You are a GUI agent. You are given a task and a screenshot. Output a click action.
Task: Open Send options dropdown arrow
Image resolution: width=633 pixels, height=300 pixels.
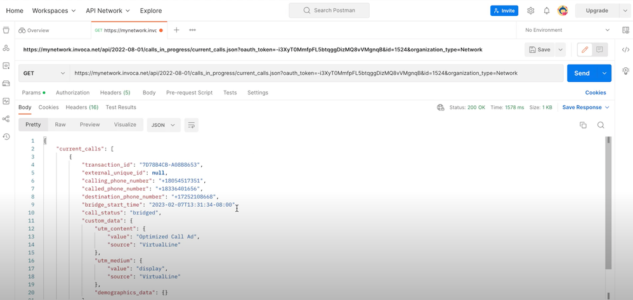click(604, 73)
